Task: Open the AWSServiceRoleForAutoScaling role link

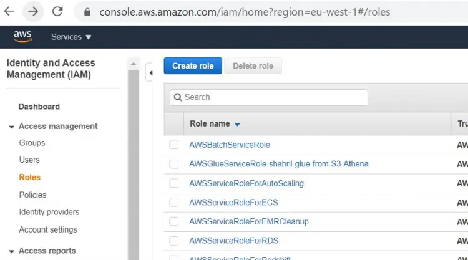Action: pos(246,183)
